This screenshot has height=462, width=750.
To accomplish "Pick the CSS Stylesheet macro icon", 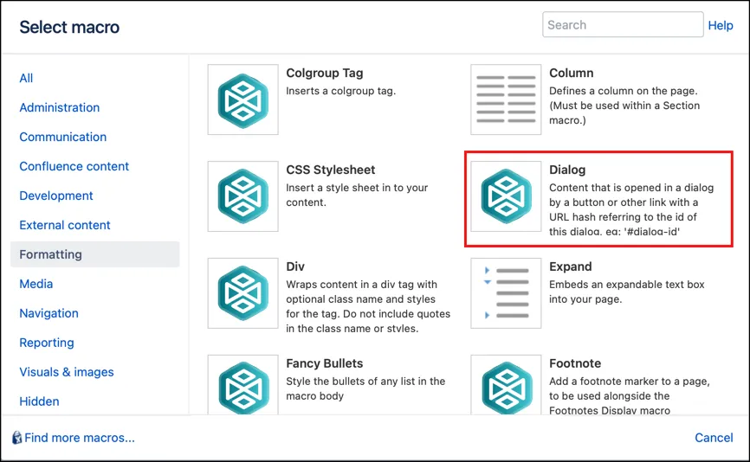I will click(243, 196).
